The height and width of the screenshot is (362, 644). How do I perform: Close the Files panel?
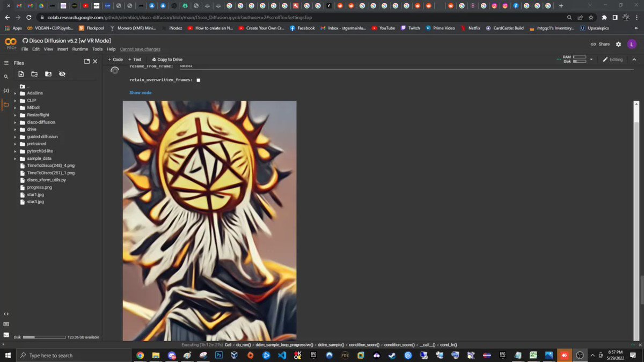click(x=95, y=62)
